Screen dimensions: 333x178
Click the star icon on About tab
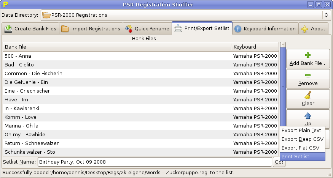tap(304, 29)
